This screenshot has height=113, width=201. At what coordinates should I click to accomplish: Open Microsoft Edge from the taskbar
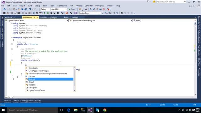point(69,110)
